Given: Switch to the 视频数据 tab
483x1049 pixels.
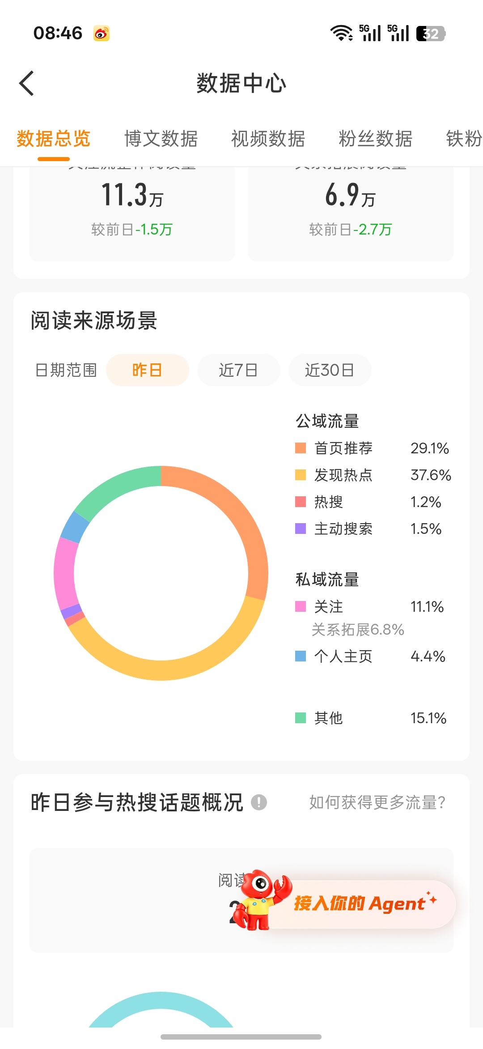Looking at the screenshot, I should tap(268, 139).
